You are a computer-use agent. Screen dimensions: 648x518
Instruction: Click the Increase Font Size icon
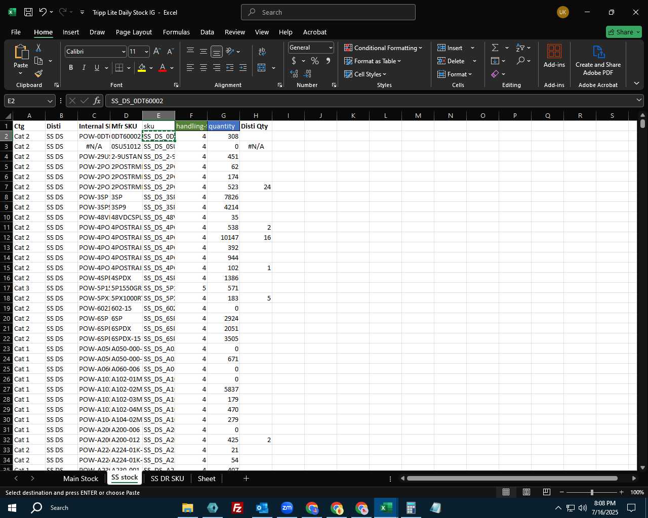(157, 52)
